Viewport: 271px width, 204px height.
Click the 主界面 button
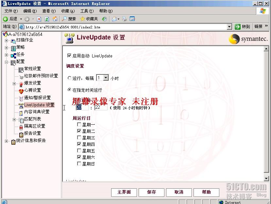[124, 192]
